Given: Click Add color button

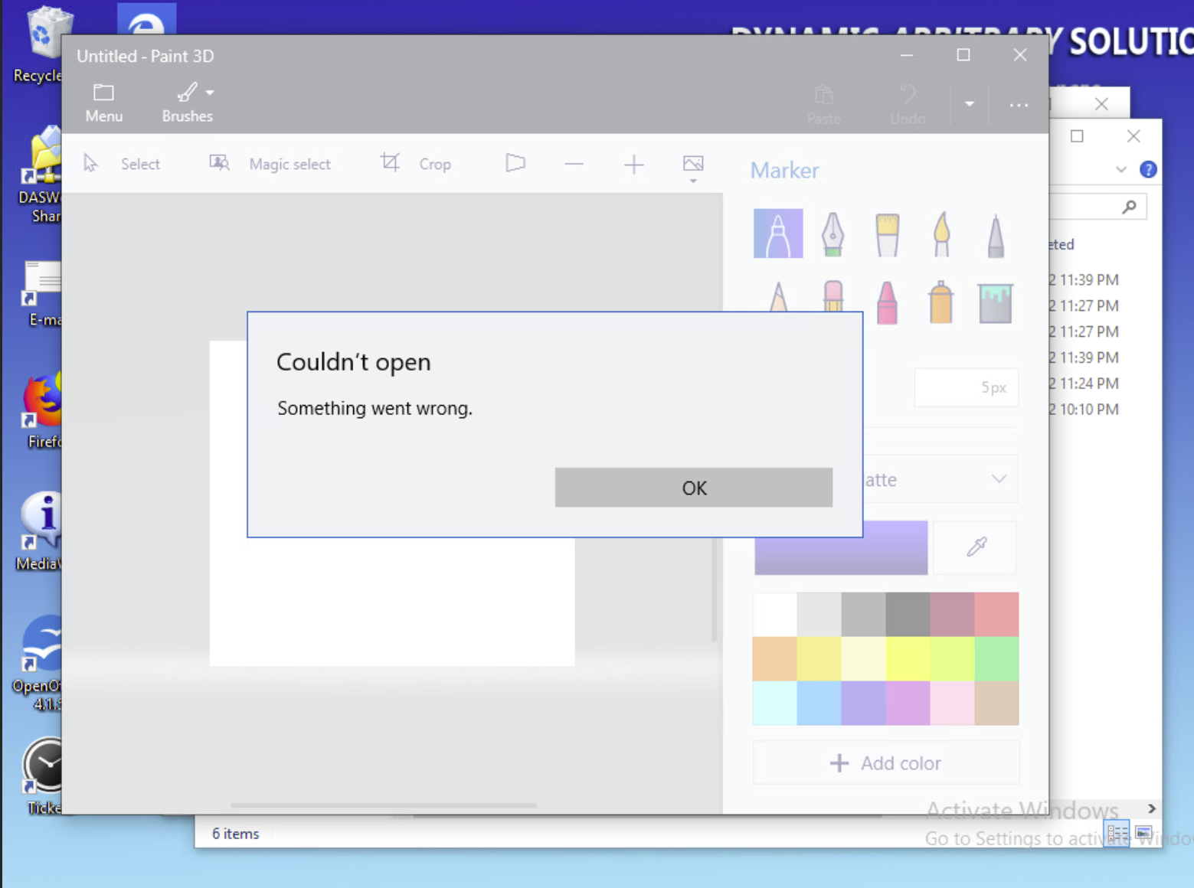Looking at the screenshot, I should pos(886,762).
